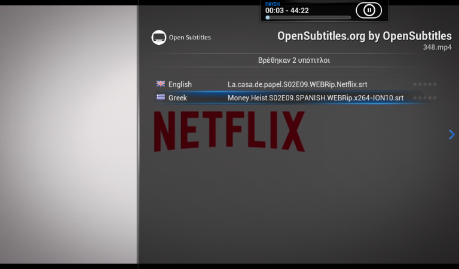Click the Open Subtitles service icon
The width and height of the screenshot is (459, 269).
coord(158,38)
